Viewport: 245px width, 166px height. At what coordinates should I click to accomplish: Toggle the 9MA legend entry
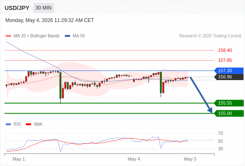[34, 124]
